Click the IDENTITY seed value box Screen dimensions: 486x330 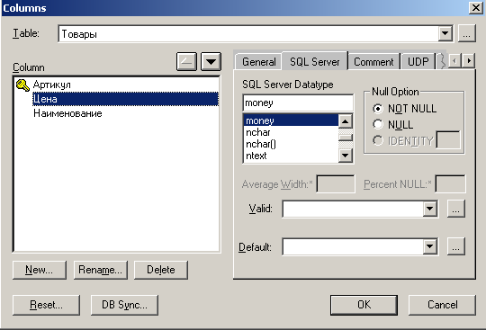point(448,140)
